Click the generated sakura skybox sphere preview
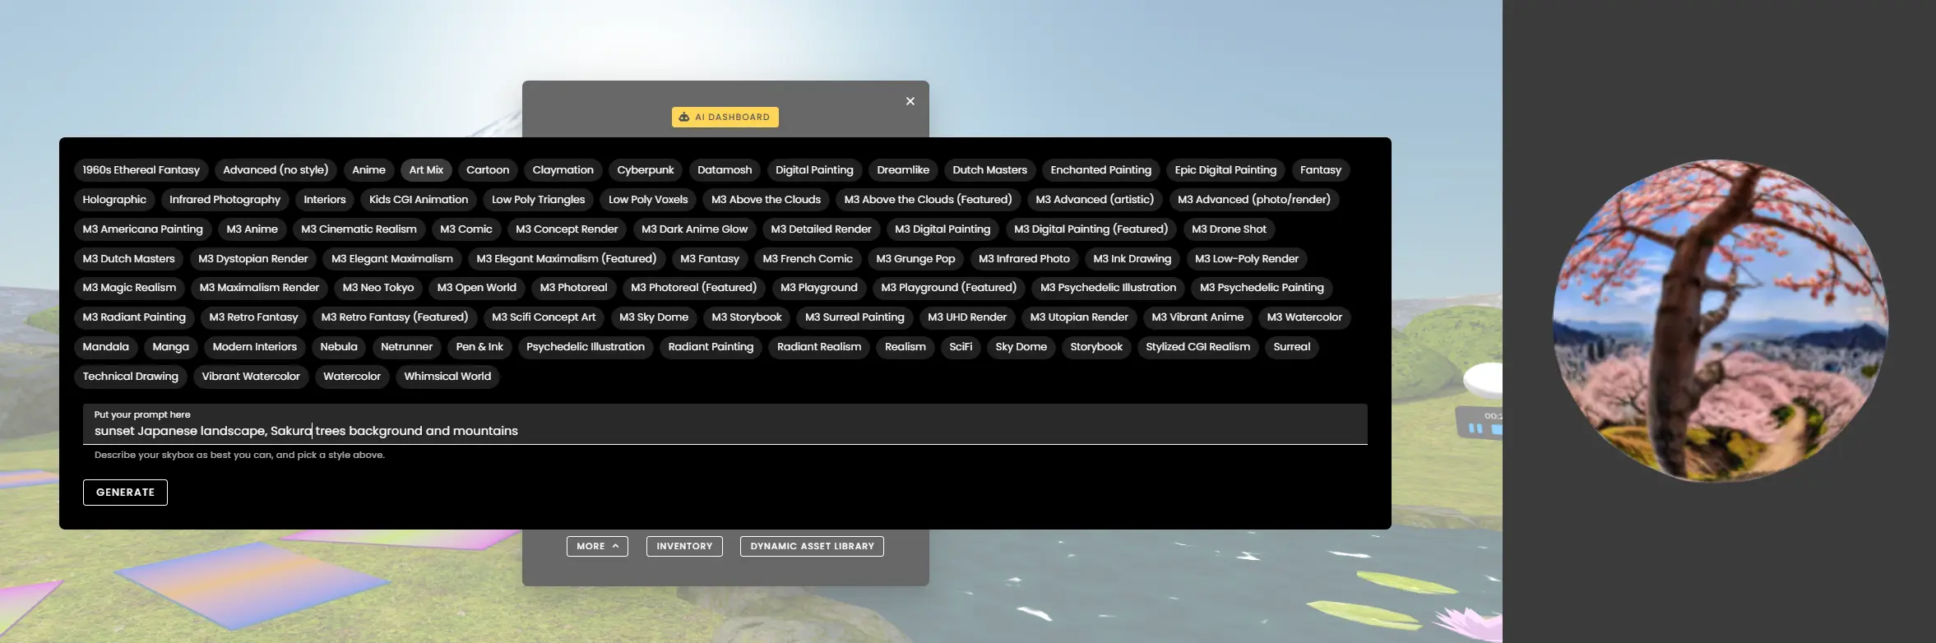Viewport: 1936px width, 643px height. 1720,320
